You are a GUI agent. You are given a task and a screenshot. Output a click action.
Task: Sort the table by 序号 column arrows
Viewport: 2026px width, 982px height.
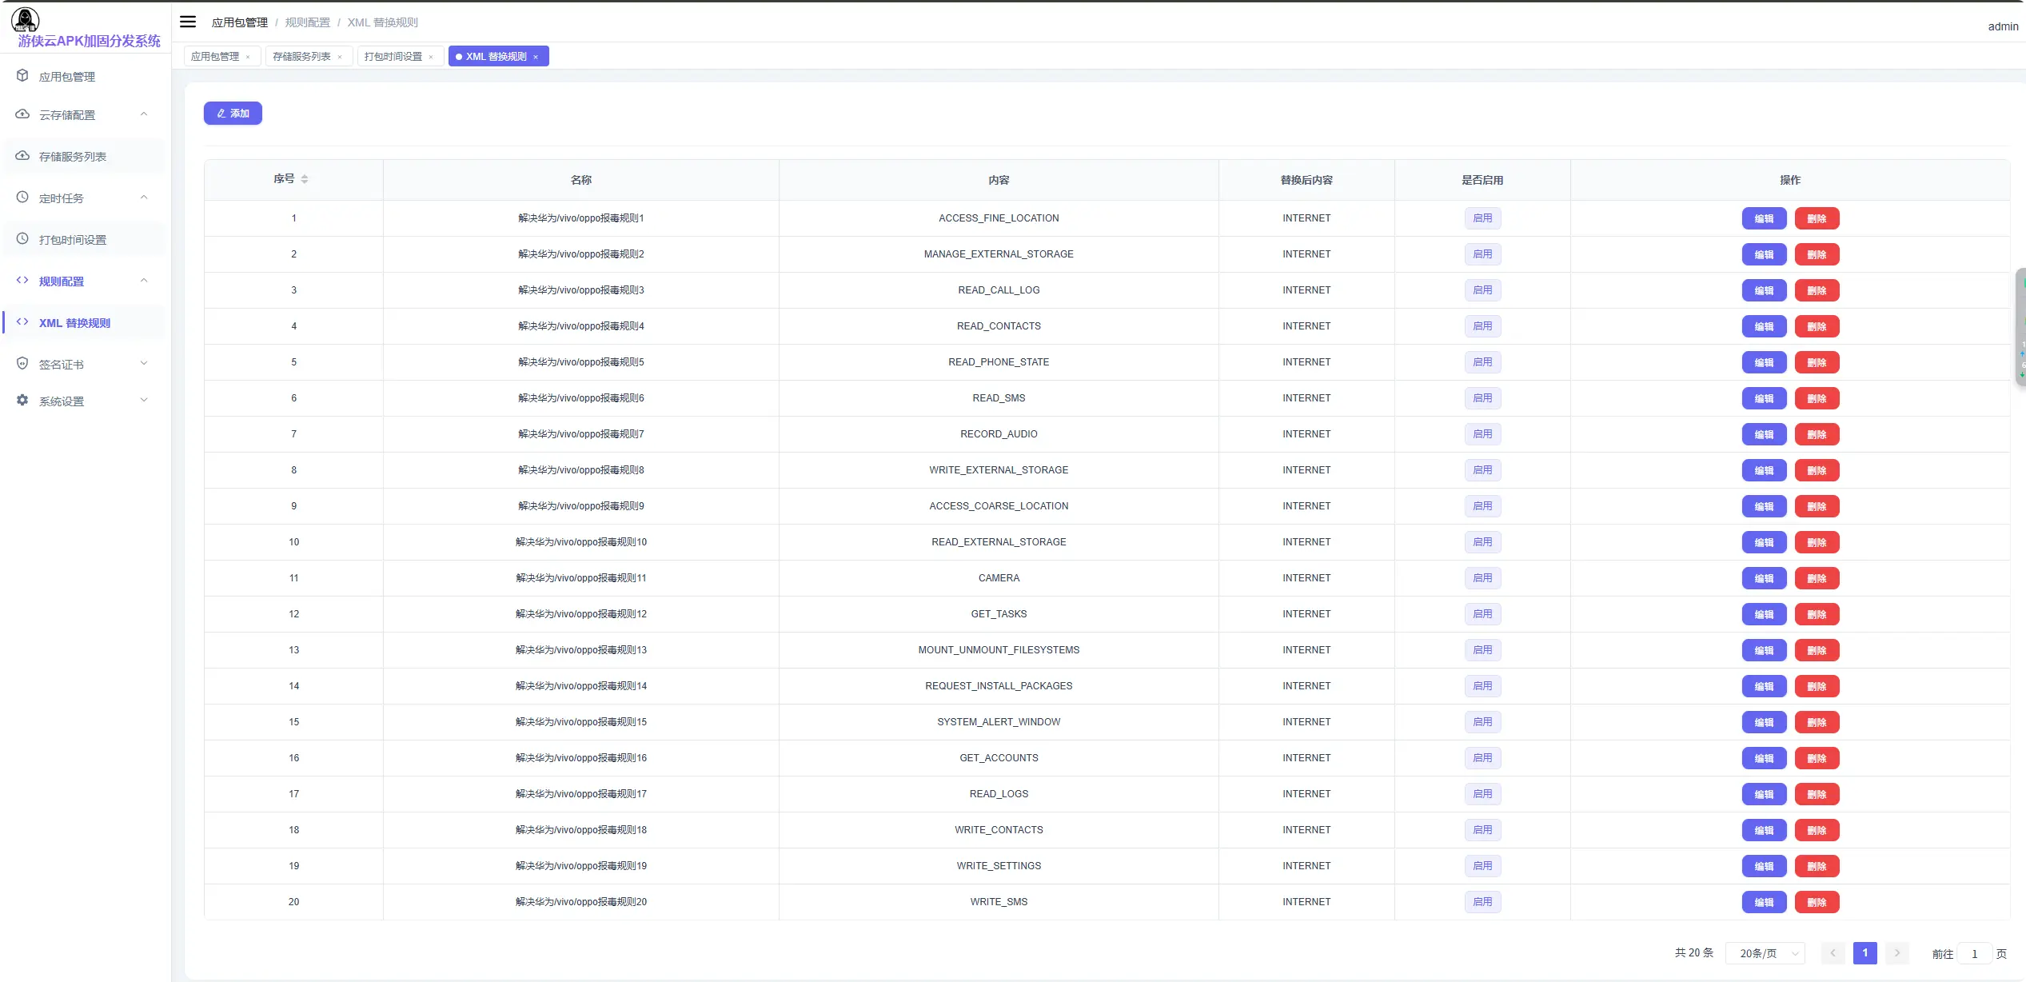tap(305, 179)
